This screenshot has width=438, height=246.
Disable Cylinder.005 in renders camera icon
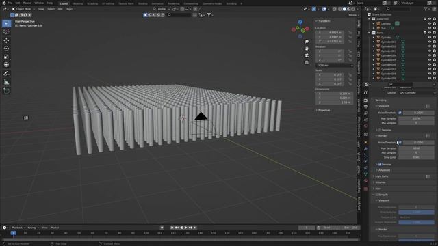[x=434, y=60]
